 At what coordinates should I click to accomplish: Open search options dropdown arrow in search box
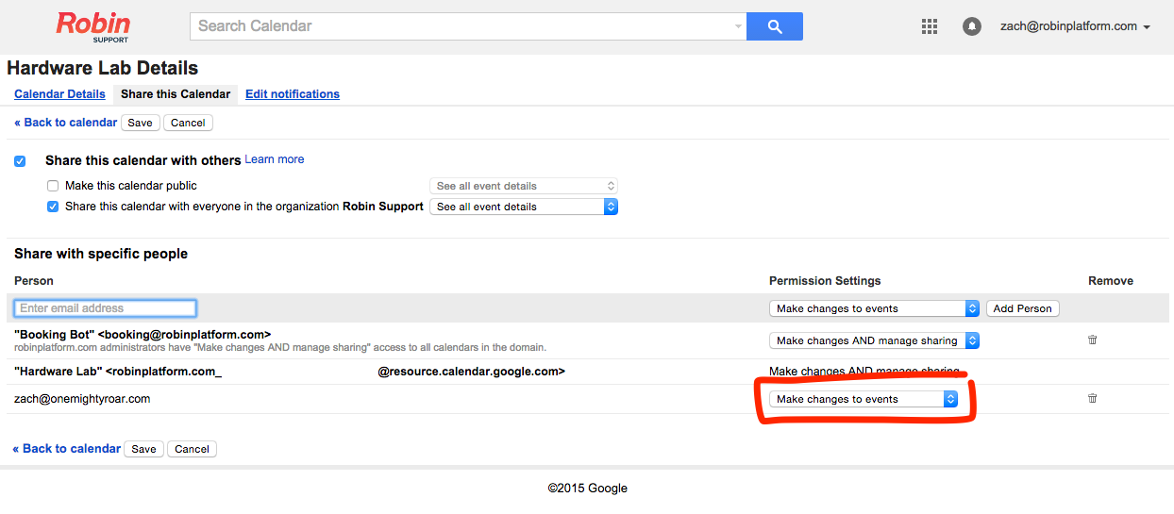[x=738, y=26]
